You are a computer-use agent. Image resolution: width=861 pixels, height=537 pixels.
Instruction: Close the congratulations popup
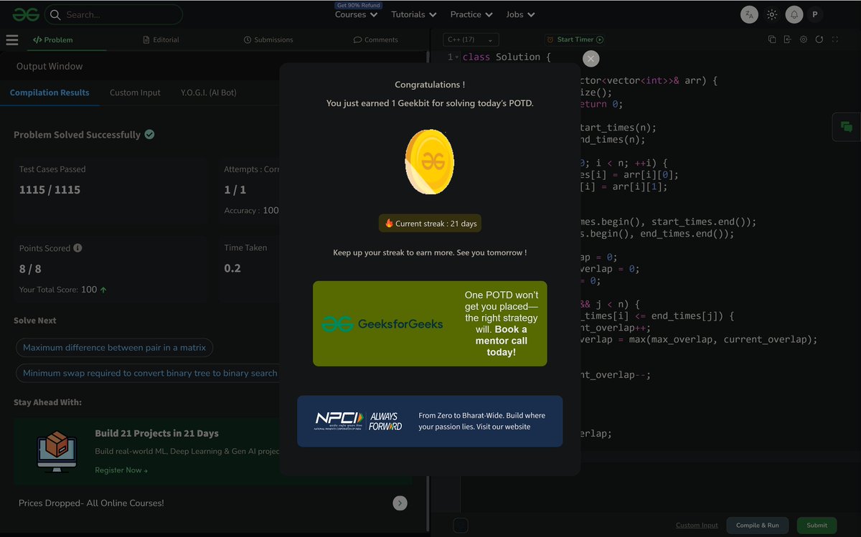tap(591, 59)
